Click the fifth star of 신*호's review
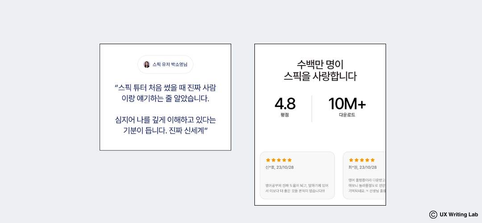The image size is (482, 223). point(289,160)
